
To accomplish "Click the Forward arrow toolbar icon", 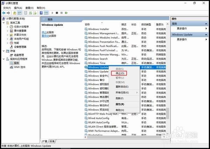I will tap(8, 13).
